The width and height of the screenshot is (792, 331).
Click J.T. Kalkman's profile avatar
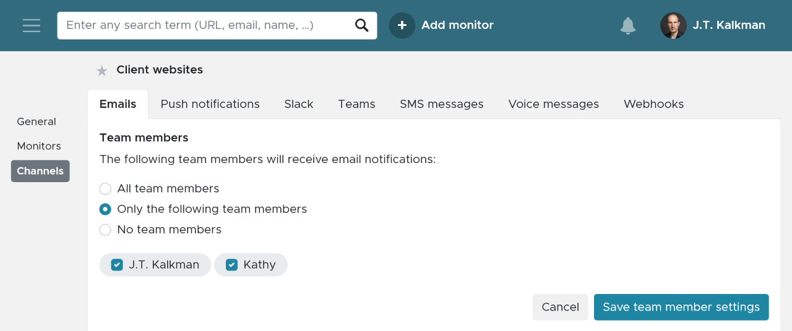[x=673, y=25]
